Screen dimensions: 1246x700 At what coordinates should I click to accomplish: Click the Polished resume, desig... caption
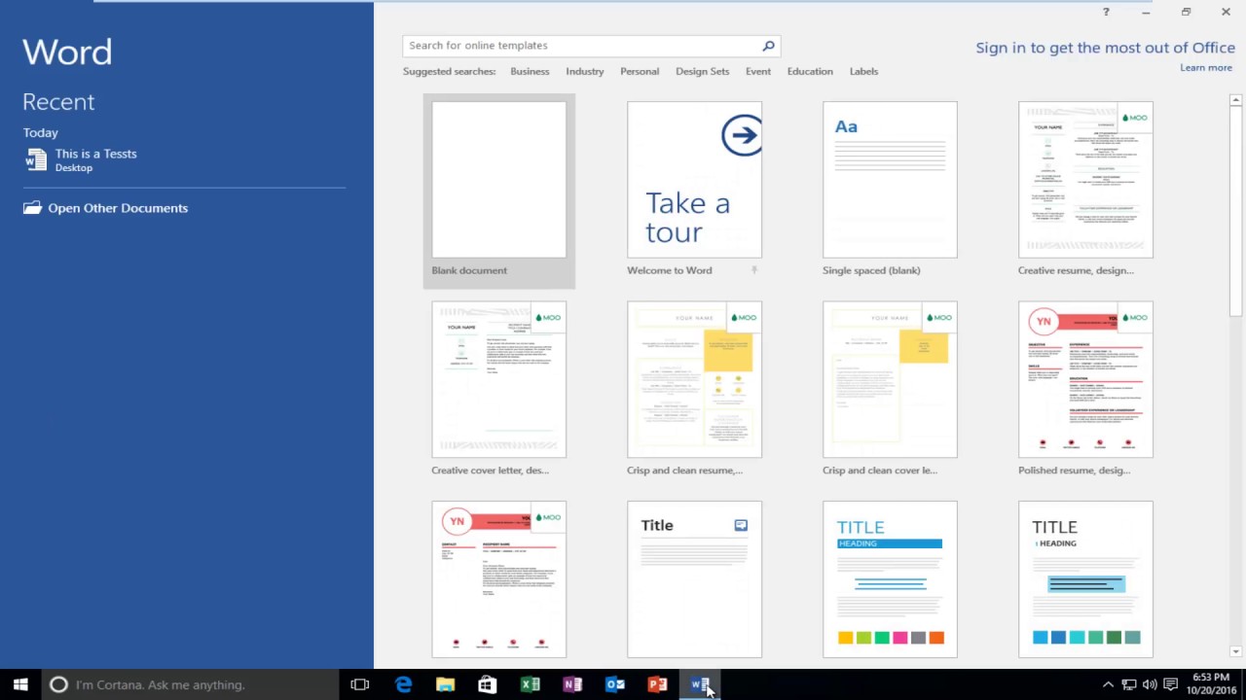(1074, 470)
